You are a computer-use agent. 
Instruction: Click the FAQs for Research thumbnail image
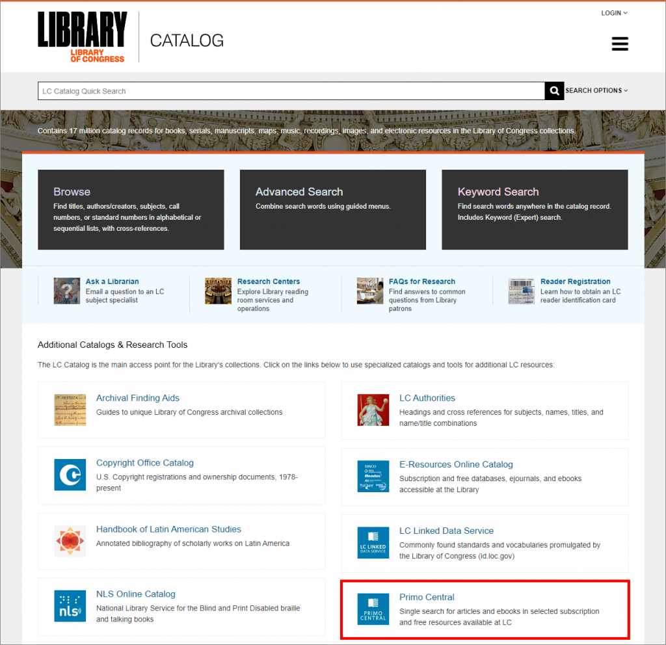[x=370, y=291]
